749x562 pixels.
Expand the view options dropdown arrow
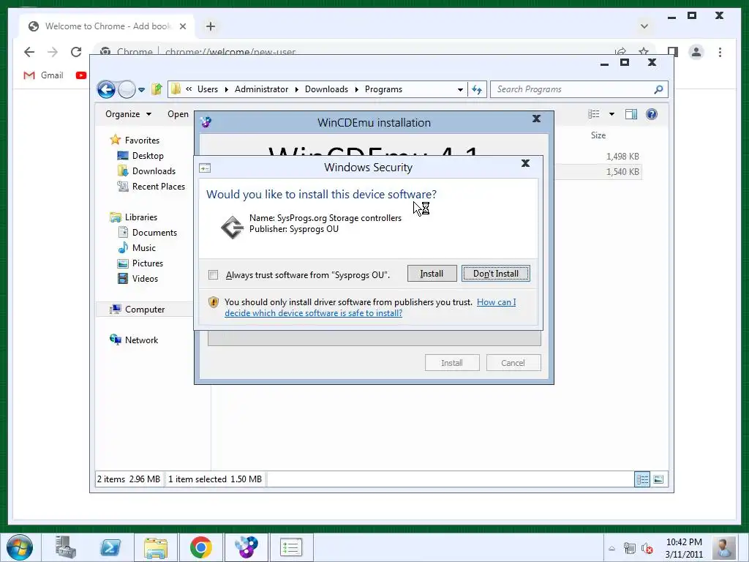(611, 114)
